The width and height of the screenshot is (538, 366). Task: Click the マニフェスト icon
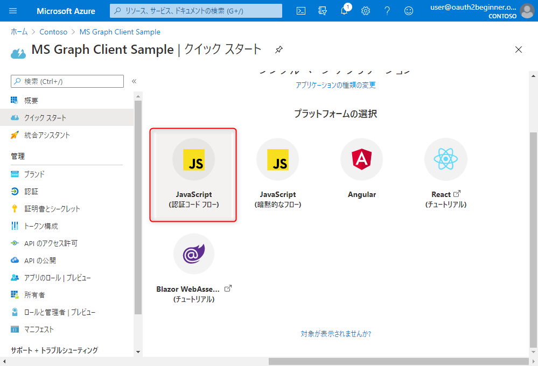15,329
